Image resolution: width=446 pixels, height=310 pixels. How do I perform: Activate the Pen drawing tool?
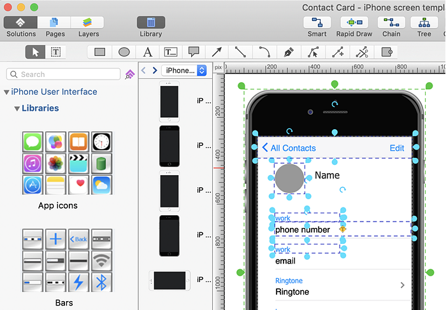tap(289, 52)
